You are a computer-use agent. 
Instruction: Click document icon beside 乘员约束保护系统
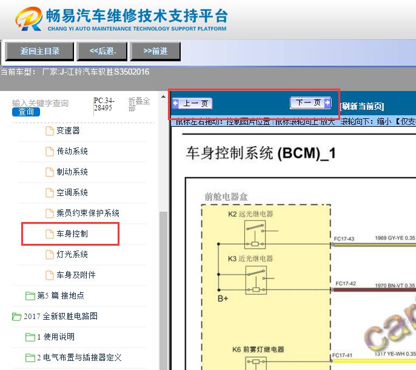click(49, 213)
